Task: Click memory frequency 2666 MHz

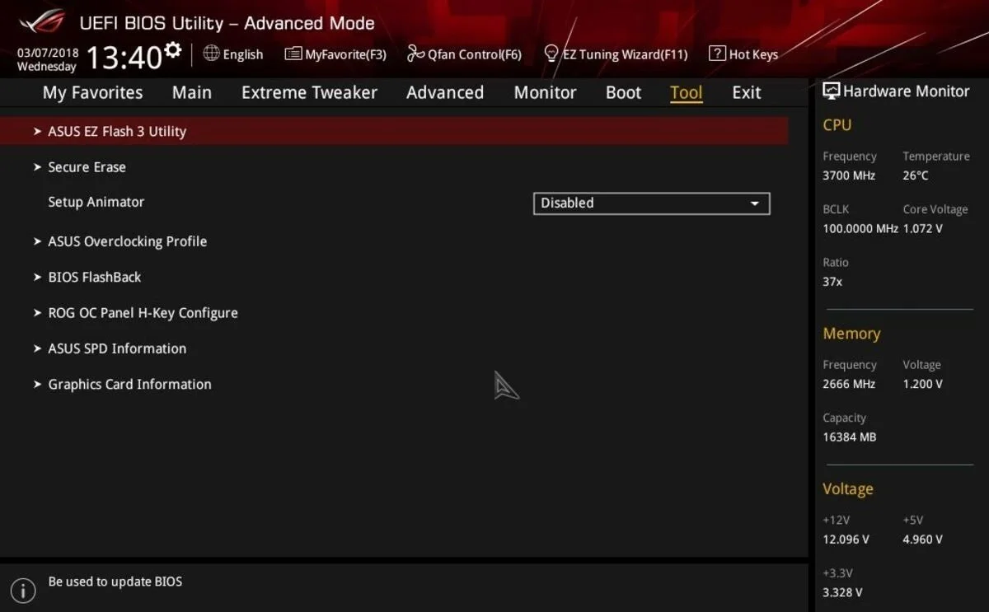Action: [849, 384]
